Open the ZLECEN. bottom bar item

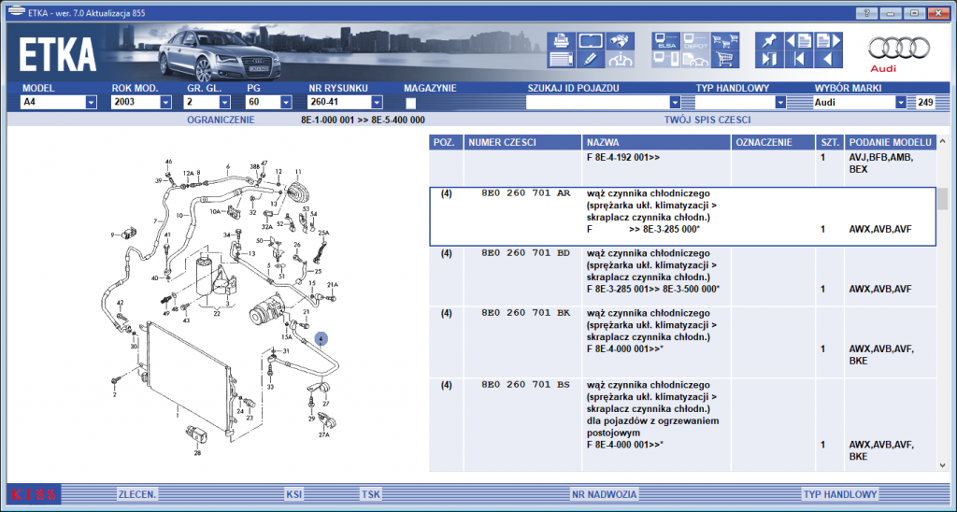(137, 494)
